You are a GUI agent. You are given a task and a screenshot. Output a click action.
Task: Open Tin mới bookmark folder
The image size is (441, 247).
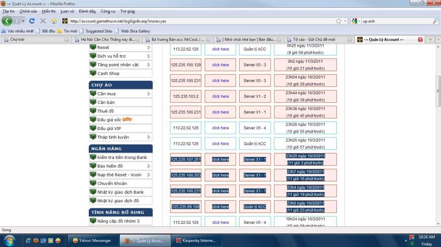pos(67,31)
